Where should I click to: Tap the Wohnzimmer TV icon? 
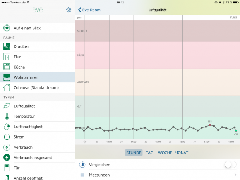pos(7,77)
